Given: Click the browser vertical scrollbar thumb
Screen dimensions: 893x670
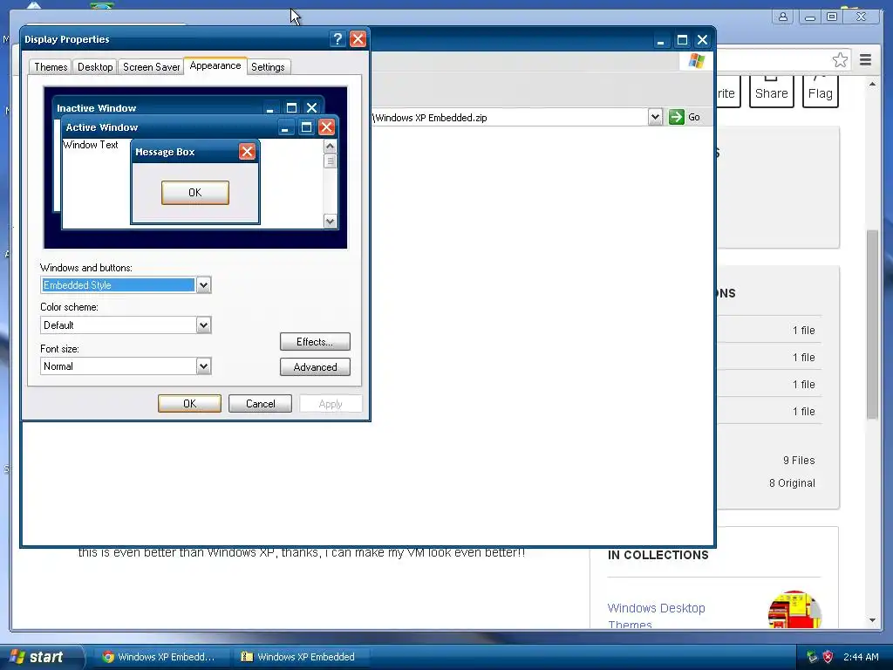Looking at the screenshot, I should coord(872,324).
